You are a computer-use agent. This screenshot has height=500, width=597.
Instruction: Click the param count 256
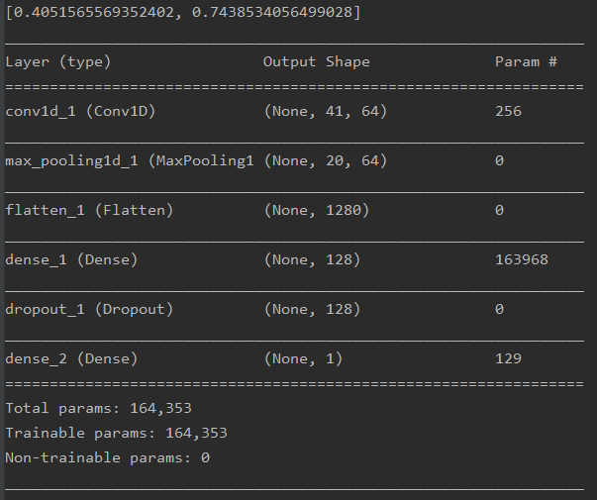[508, 111]
